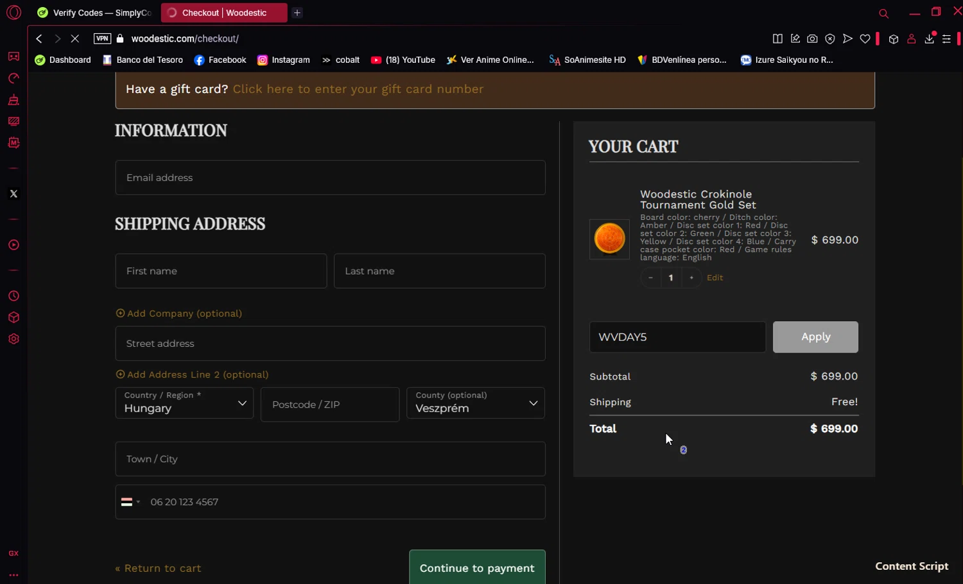Click the padlock site info icon
963x584 pixels.
click(x=120, y=38)
